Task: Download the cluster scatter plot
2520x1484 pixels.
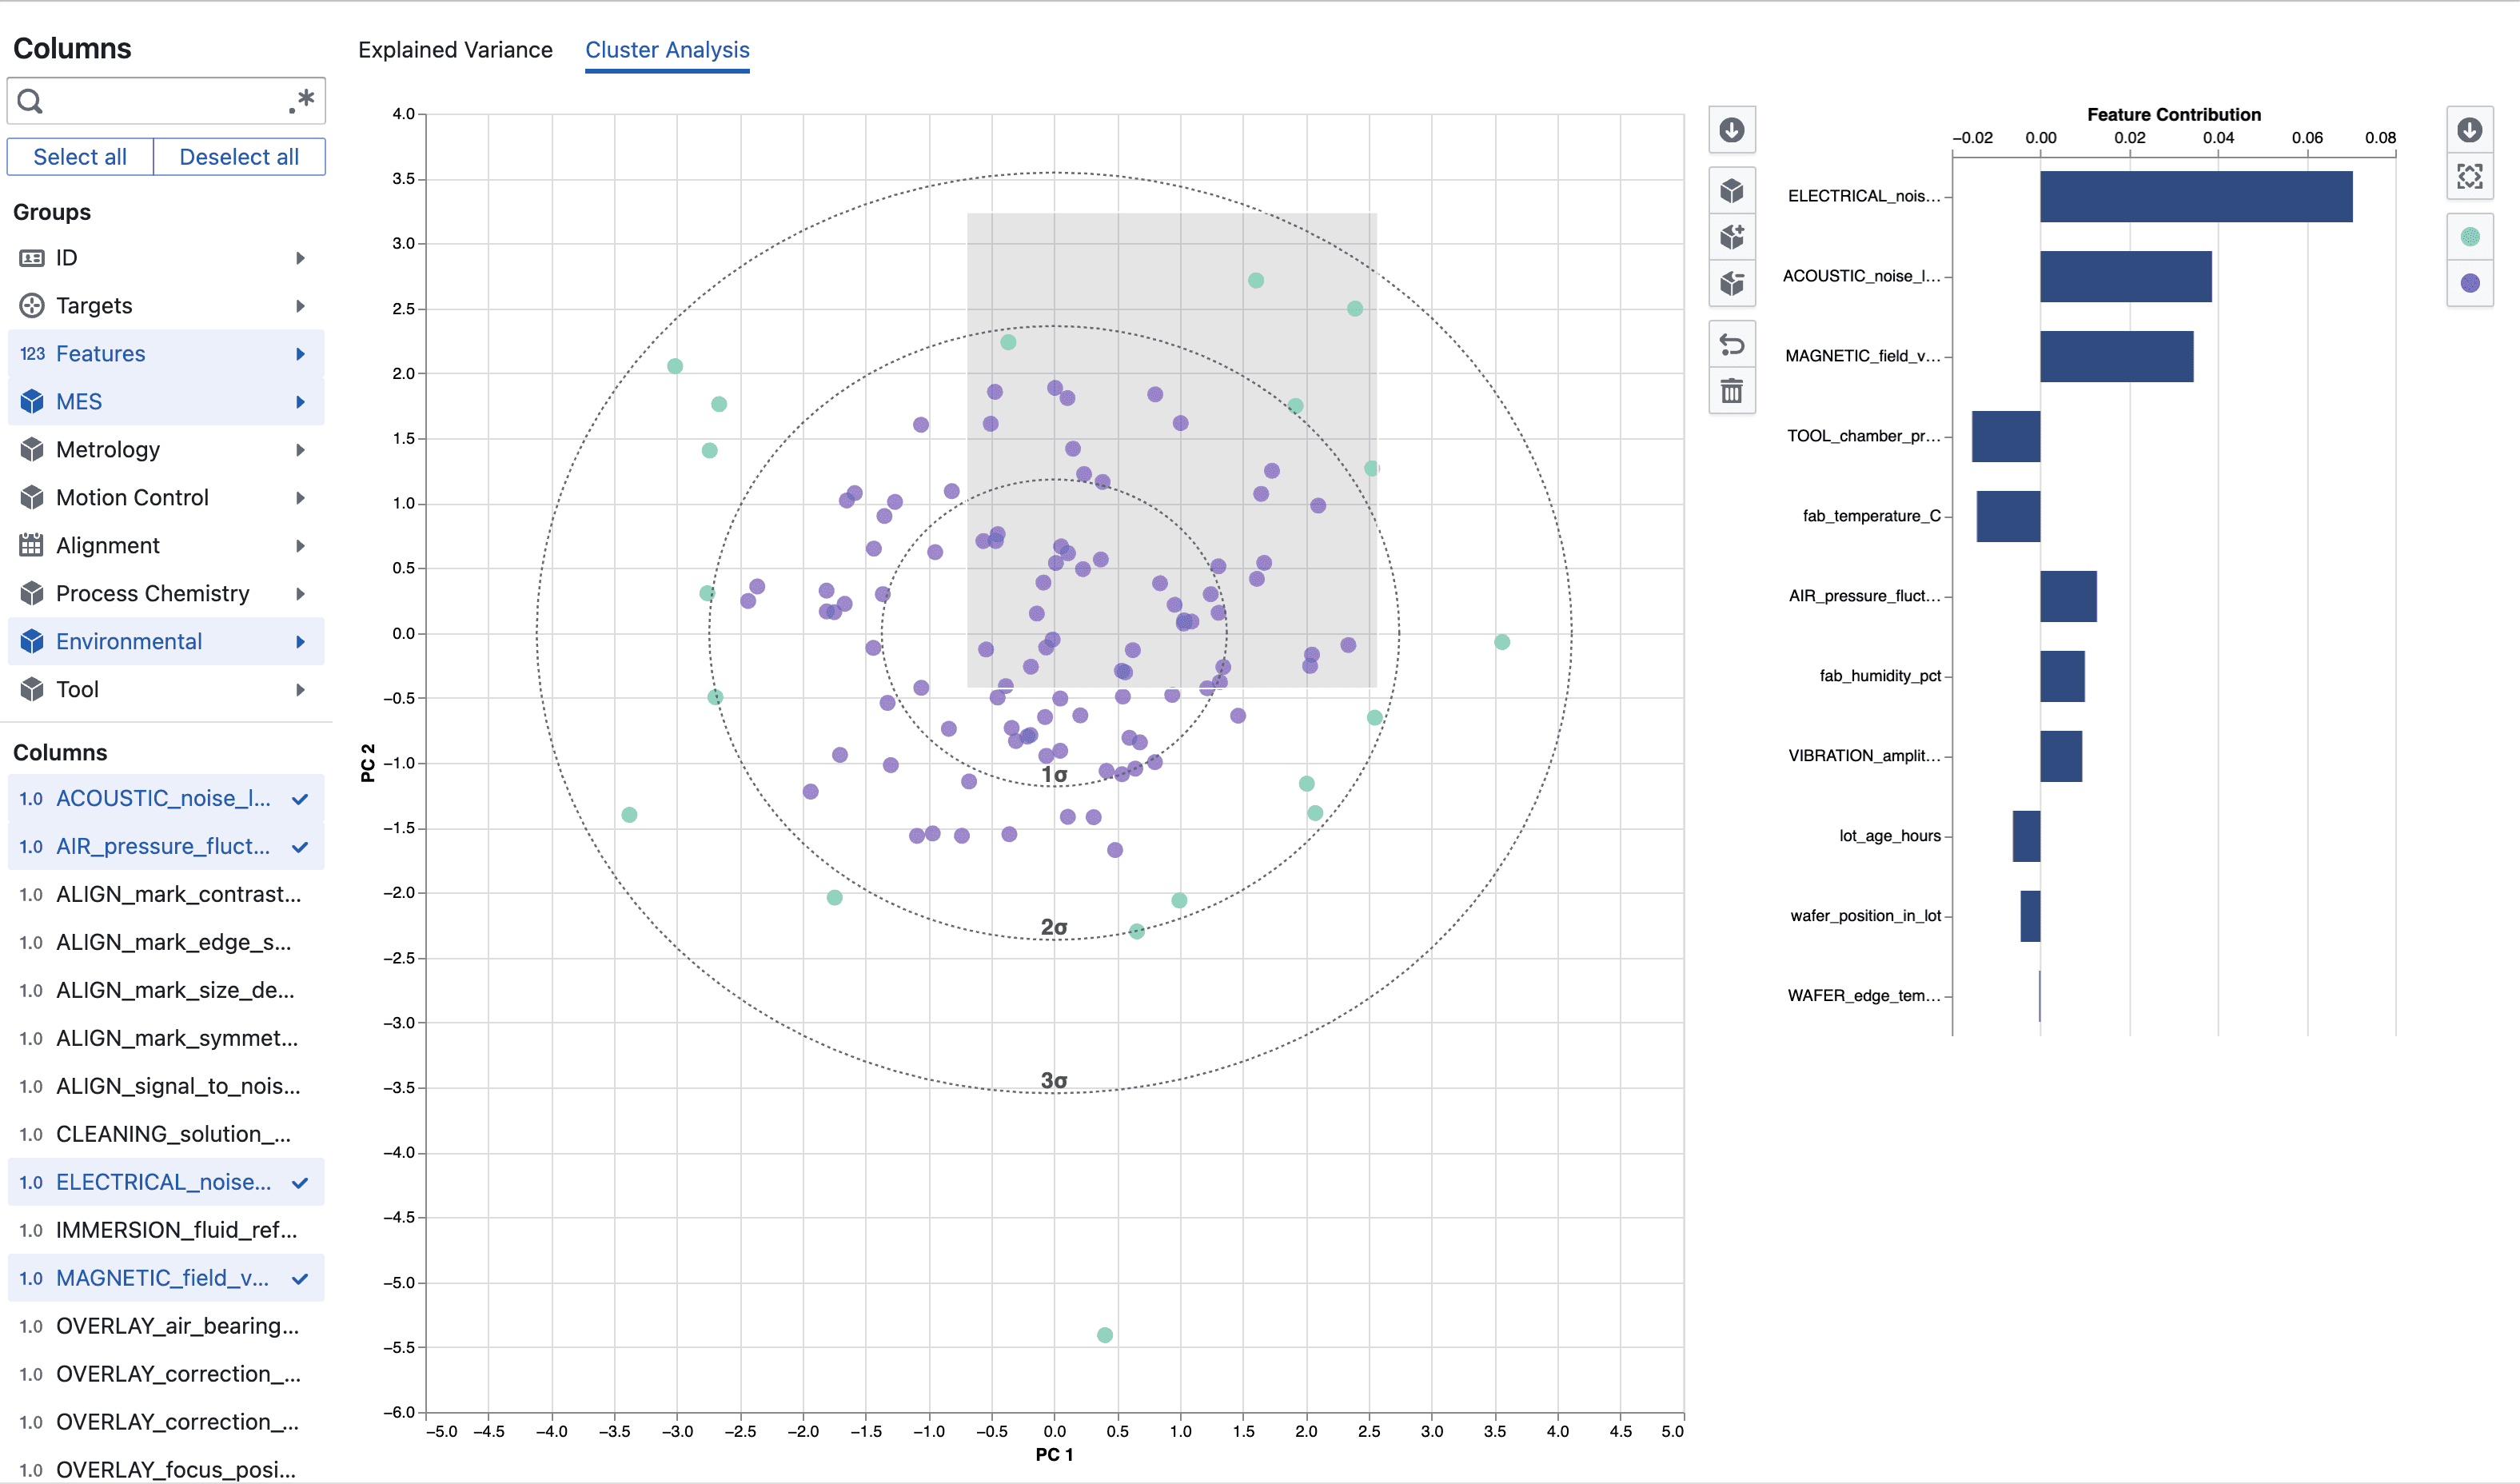Action: (1733, 130)
